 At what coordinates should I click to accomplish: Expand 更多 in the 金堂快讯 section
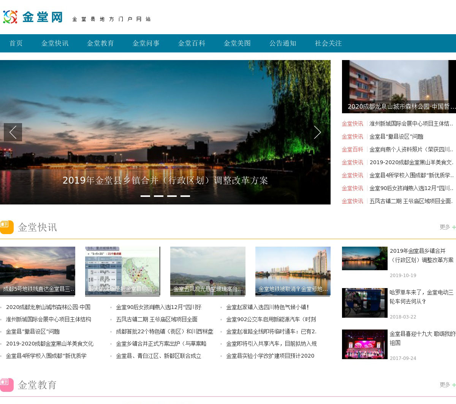[447, 227]
